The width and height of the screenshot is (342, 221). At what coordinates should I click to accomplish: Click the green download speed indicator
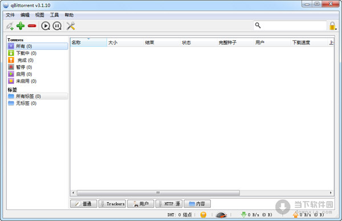(256, 215)
